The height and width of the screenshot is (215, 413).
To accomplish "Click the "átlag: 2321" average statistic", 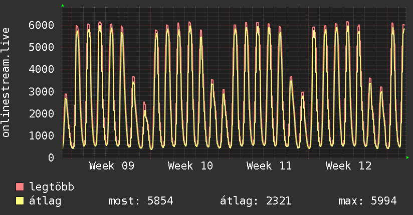I will coord(256,201).
